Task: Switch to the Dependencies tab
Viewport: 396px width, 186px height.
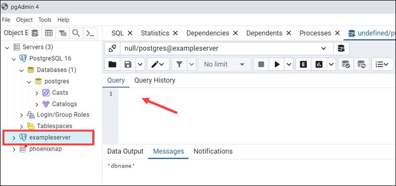Action: click(x=208, y=33)
